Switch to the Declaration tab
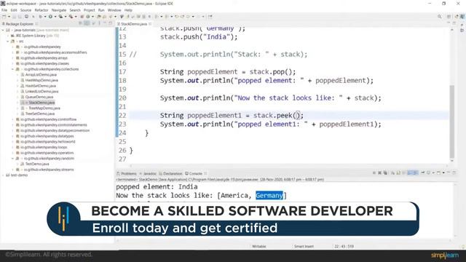The image size is (466, 262). [x=170, y=173]
